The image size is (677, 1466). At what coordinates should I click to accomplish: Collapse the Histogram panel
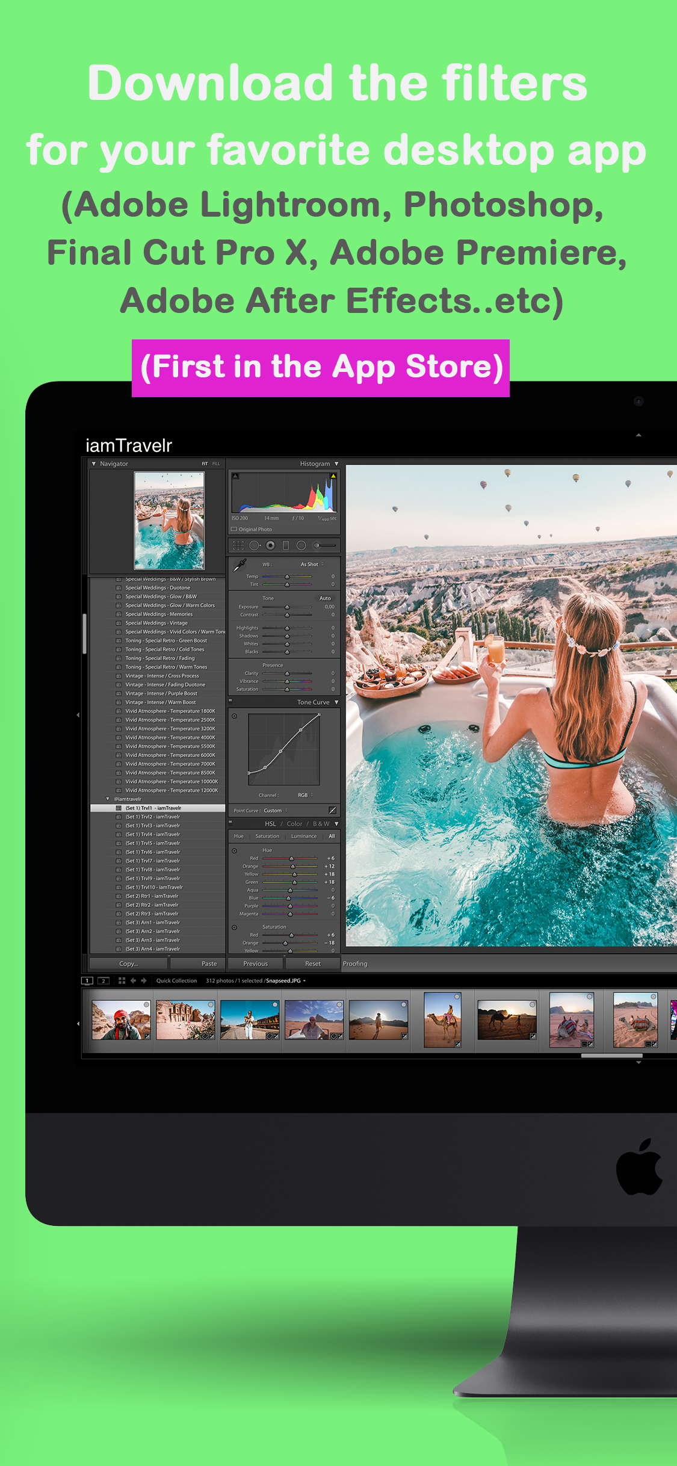[336, 463]
